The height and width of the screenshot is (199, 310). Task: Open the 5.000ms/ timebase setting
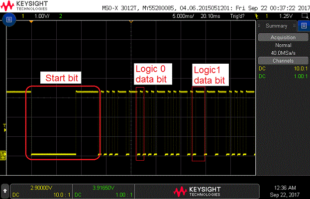coord(183,16)
